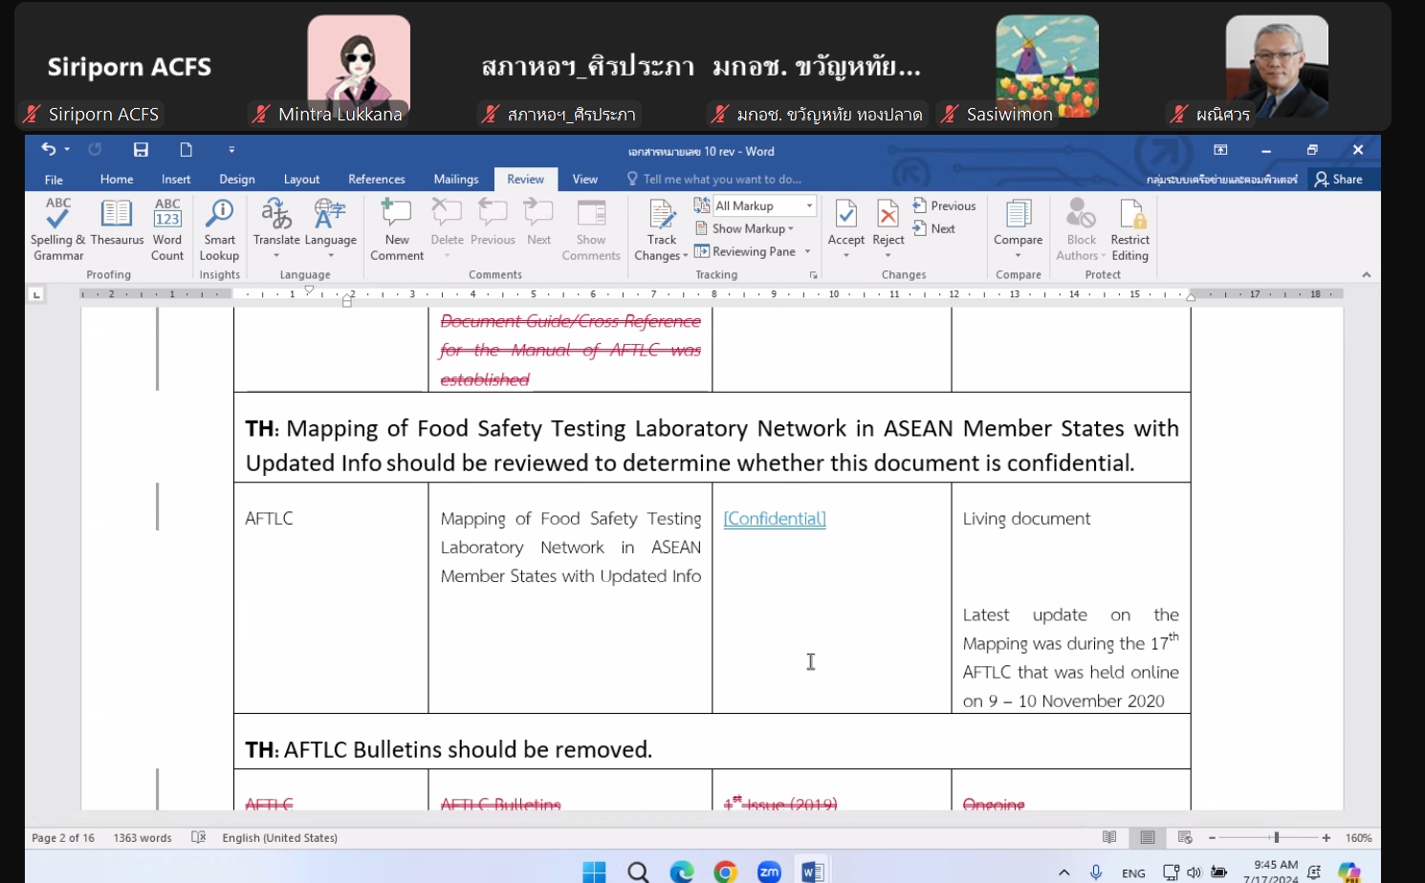Switch to Web Layout view in status bar
1425x883 pixels.
[1185, 838]
